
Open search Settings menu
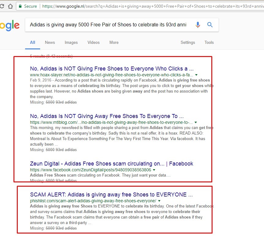188,43
